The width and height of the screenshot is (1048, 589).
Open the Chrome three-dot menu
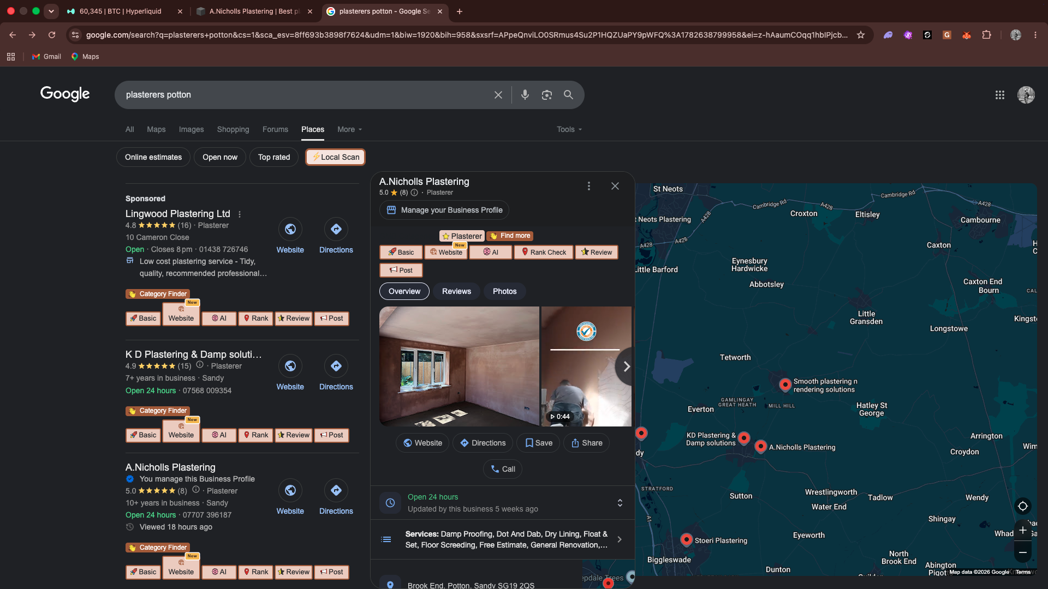1035,35
